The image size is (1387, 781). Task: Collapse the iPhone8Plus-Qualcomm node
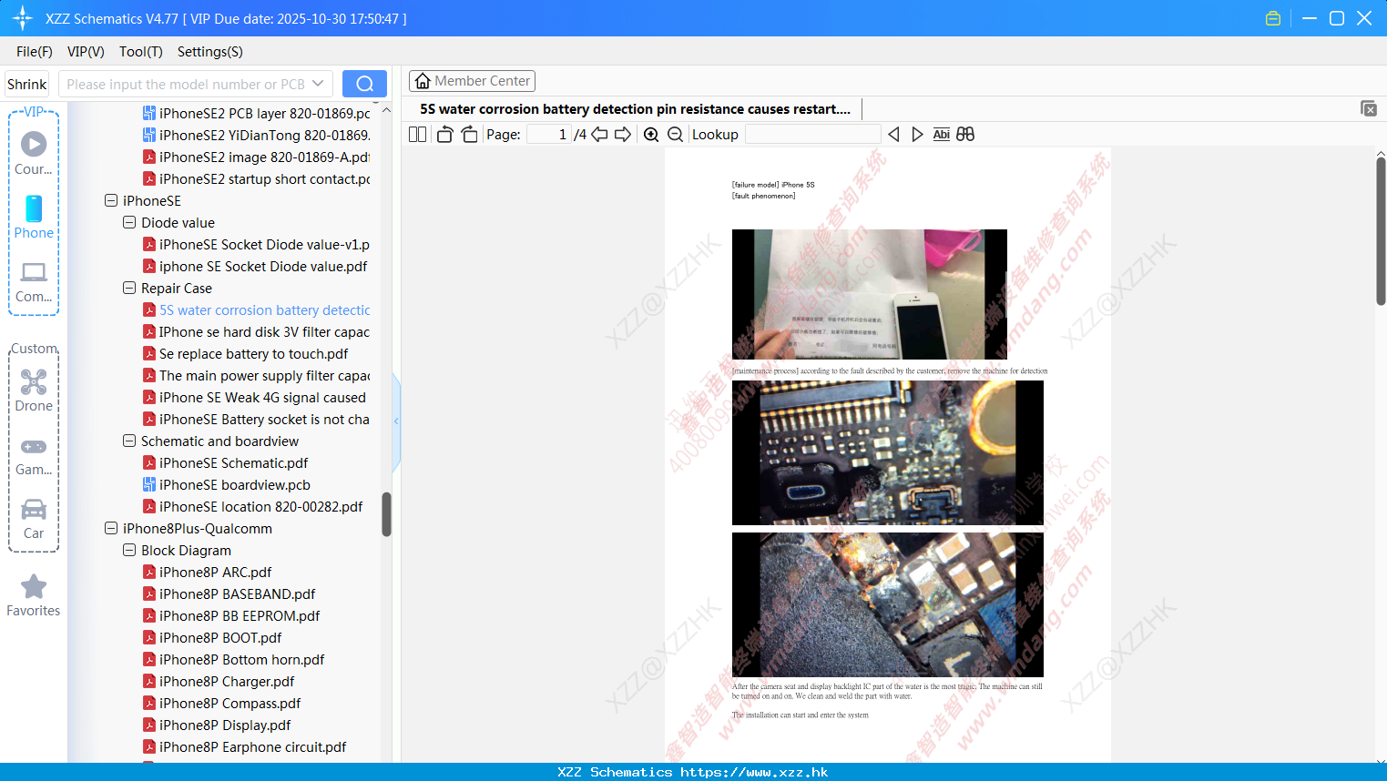[111, 528]
